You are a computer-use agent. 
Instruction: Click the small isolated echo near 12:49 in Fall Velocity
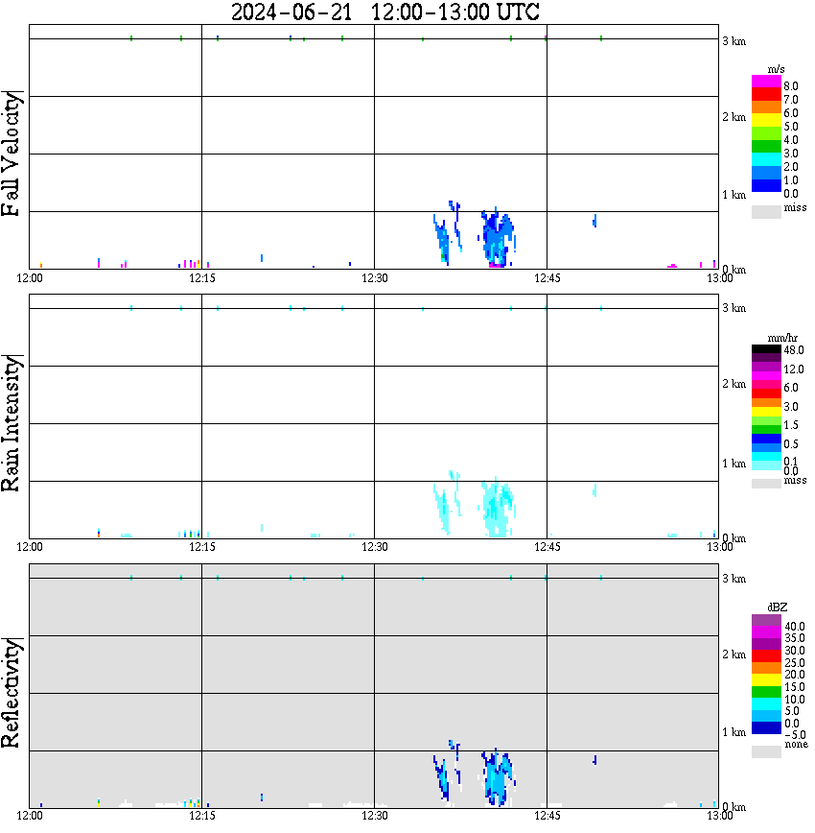594,221
